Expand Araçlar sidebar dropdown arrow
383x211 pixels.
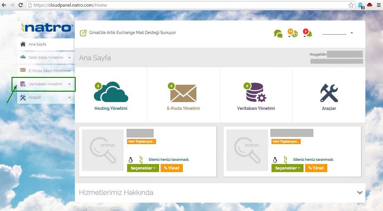(69, 97)
